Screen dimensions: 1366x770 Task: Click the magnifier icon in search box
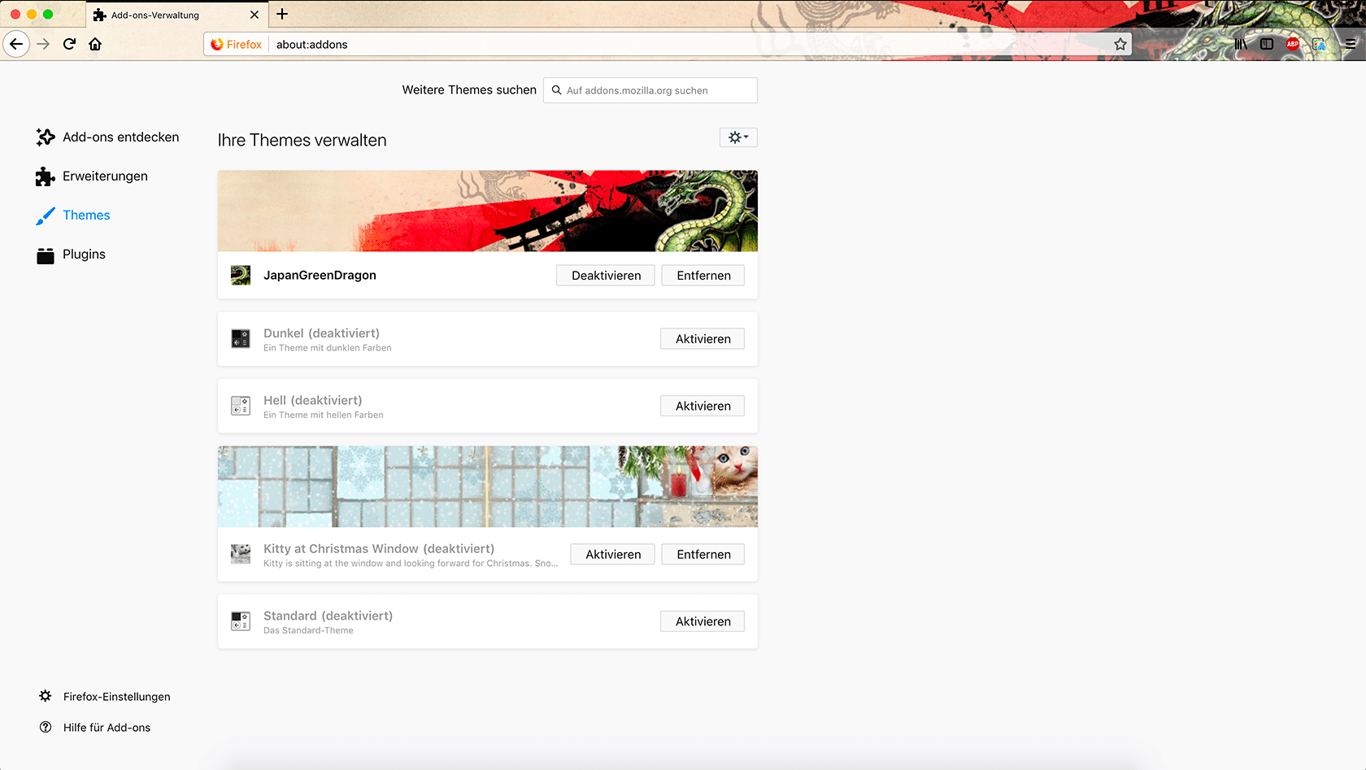(557, 90)
